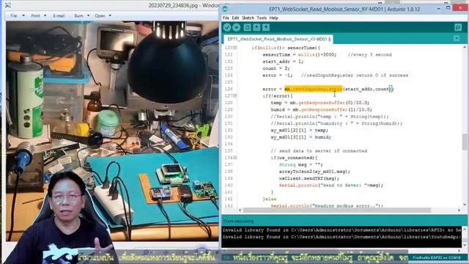This screenshot has width=469, height=264.
Task: Click the Save sketch icon in toolbar
Action: pyautogui.click(x=266, y=28)
